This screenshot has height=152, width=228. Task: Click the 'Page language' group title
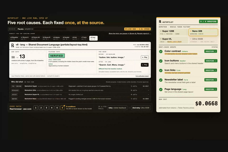point(173,89)
